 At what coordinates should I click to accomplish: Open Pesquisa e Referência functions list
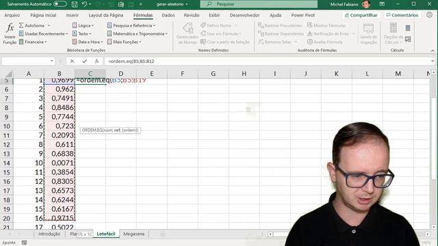(131, 25)
